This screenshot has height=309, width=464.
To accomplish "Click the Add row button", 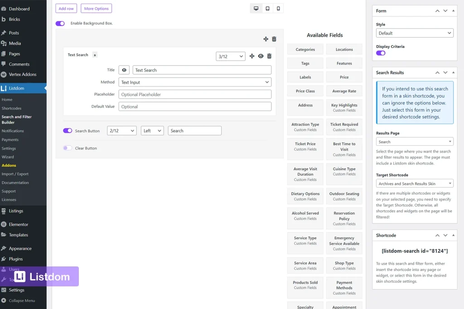I will (x=66, y=8).
